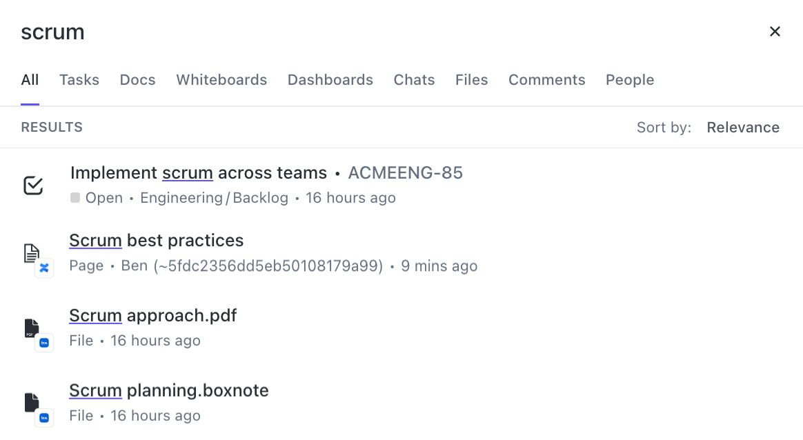Open the "Scrum best practices" page

click(157, 241)
